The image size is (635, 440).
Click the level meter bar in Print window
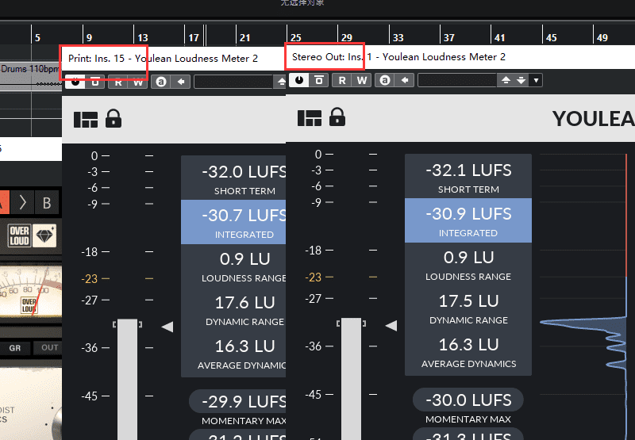click(127, 380)
